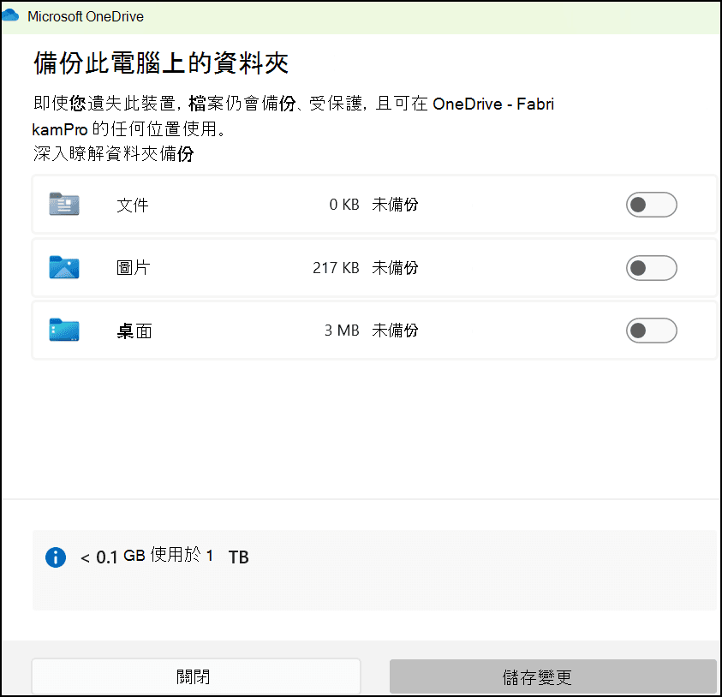
Task: Enable backup toggle for 文件 folder
Action: click(651, 205)
